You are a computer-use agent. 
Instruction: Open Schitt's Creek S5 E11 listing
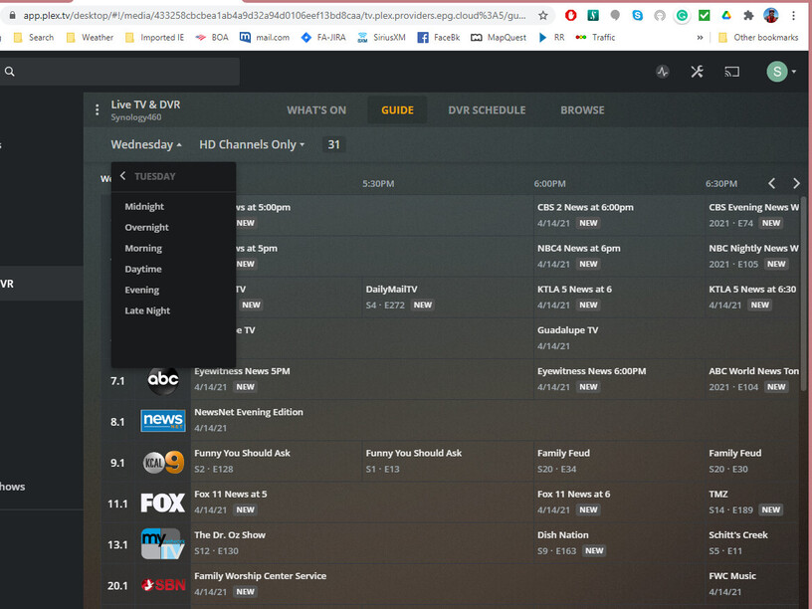pyautogui.click(x=752, y=542)
